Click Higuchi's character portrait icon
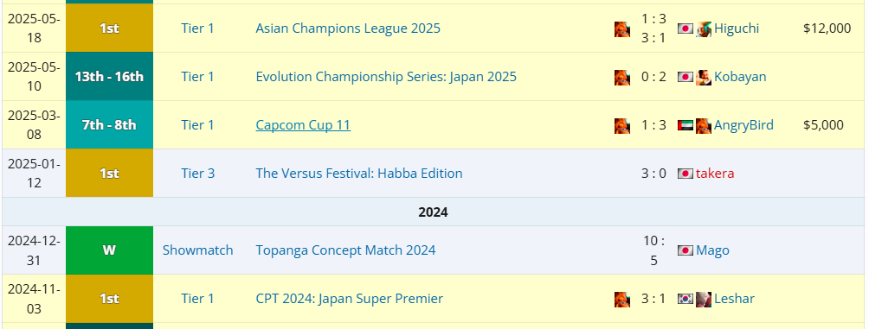 click(x=704, y=28)
